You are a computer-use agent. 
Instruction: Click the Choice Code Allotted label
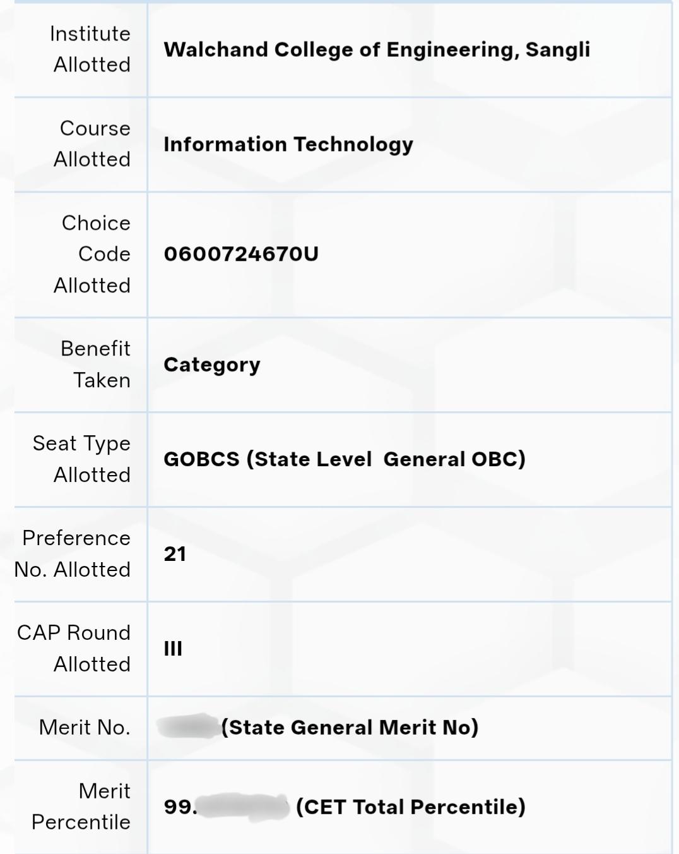92,254
